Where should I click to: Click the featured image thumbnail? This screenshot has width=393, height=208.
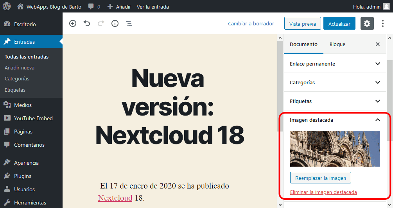[335, 149]
